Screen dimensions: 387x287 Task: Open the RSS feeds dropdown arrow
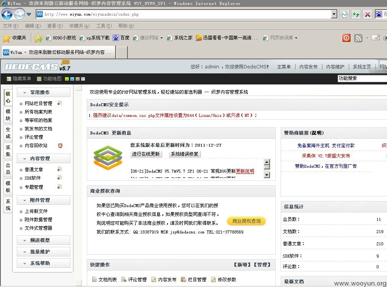coord(367,38)
